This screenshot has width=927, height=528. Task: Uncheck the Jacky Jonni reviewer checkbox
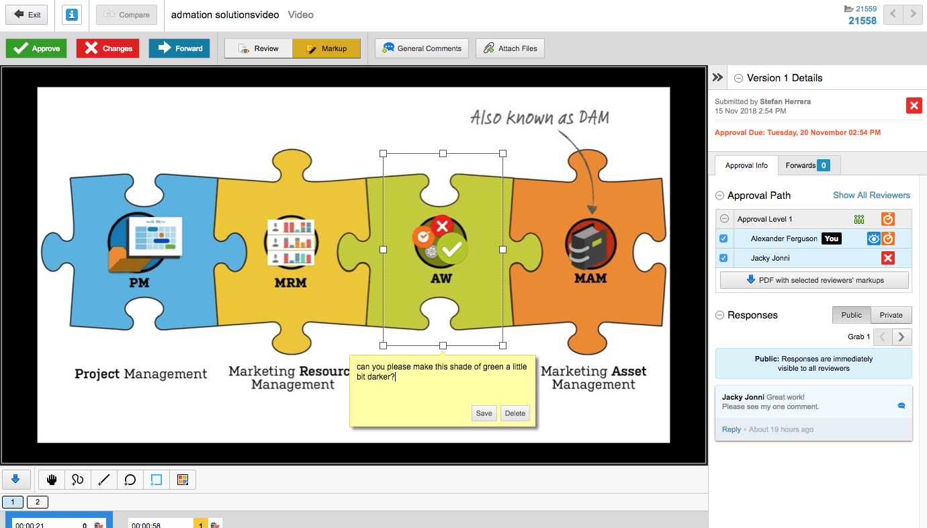[x=723, y=258]
